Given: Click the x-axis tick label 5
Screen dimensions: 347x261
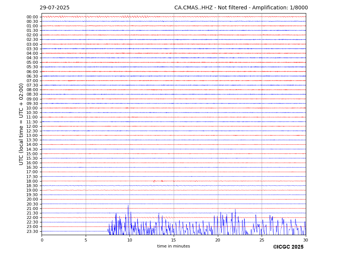Looking at the screenshot, I should (86, 240).
